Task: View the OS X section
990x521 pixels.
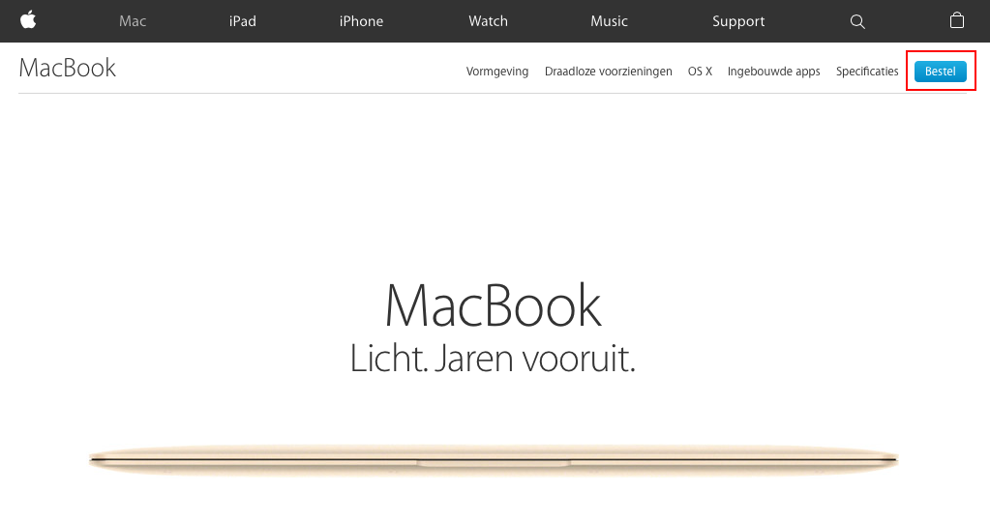Action: [x=700, y=72]
